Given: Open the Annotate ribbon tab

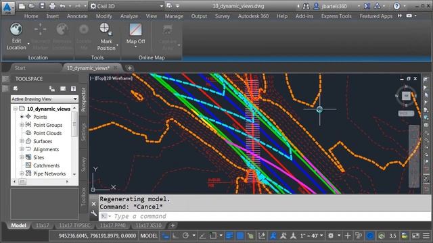Looking at the screenshot, I should pos(77,16).
